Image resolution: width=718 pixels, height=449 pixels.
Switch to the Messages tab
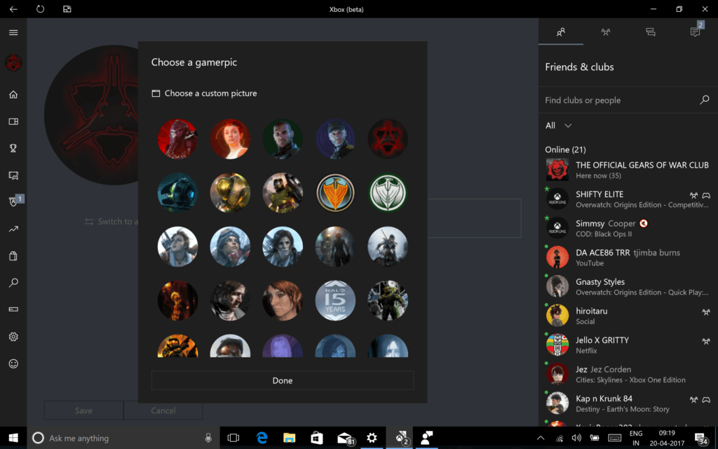650,32
